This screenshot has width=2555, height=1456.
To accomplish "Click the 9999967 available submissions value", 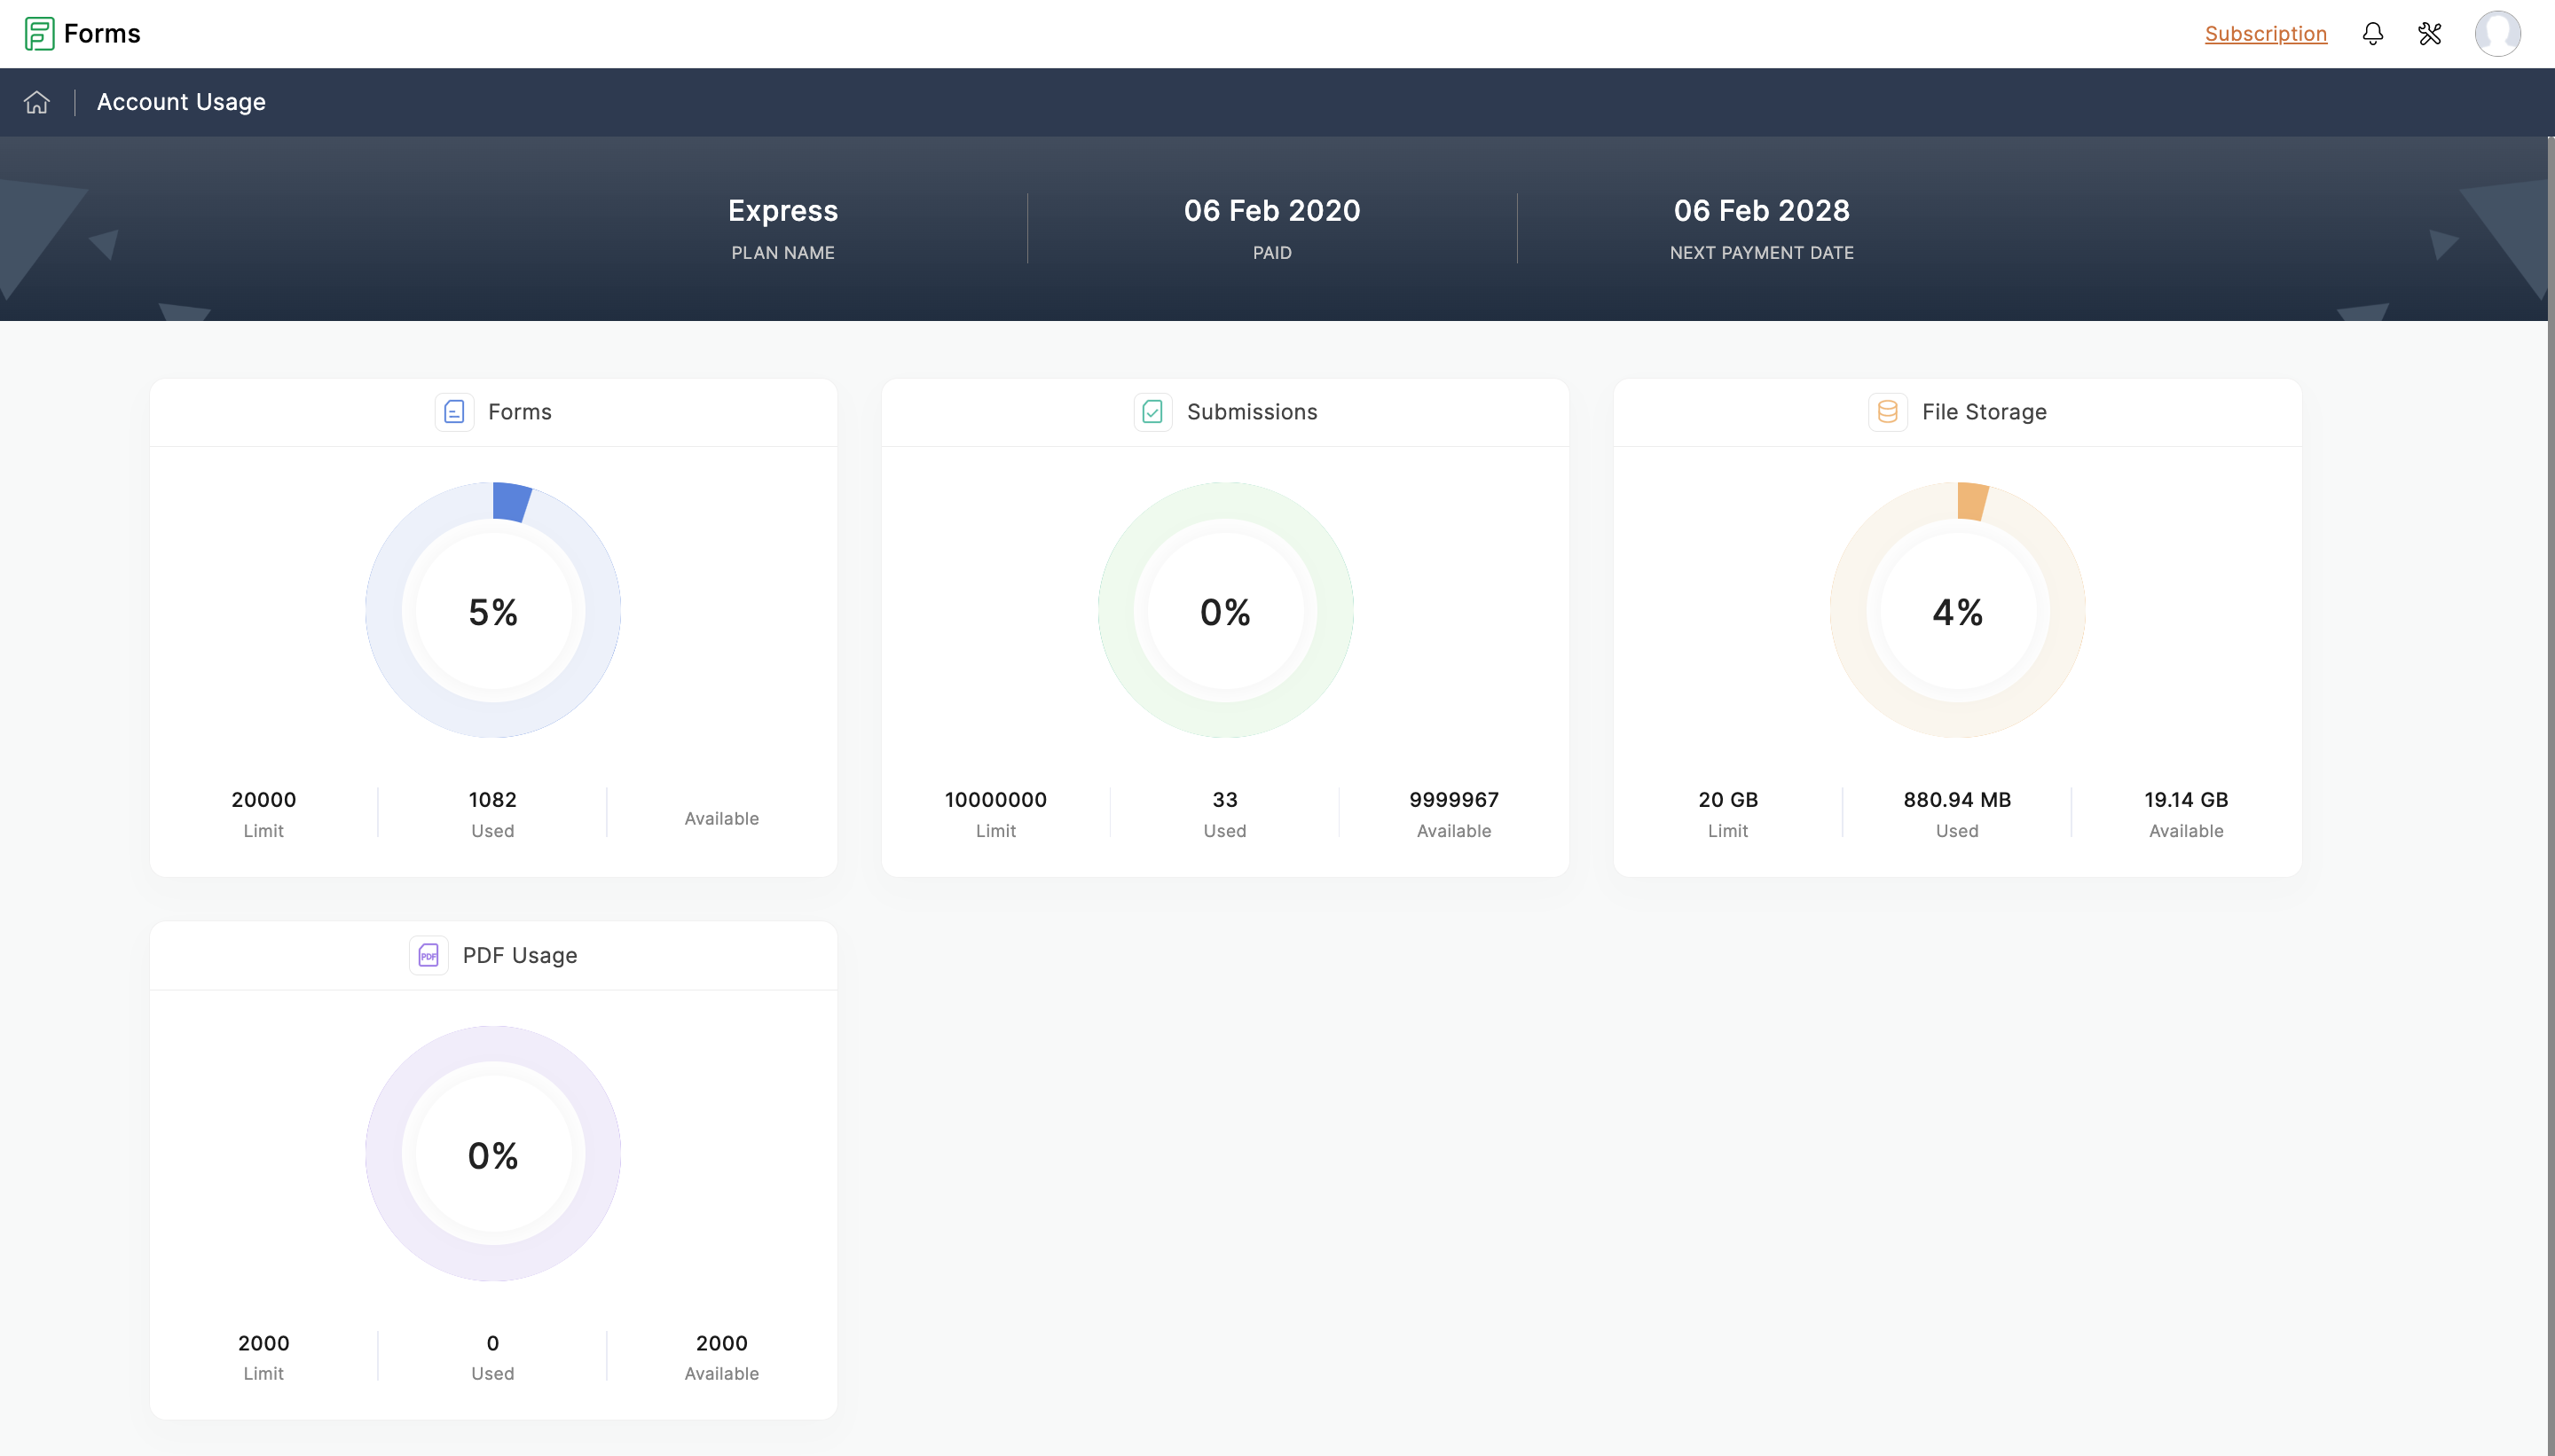I will point(1455,800).
